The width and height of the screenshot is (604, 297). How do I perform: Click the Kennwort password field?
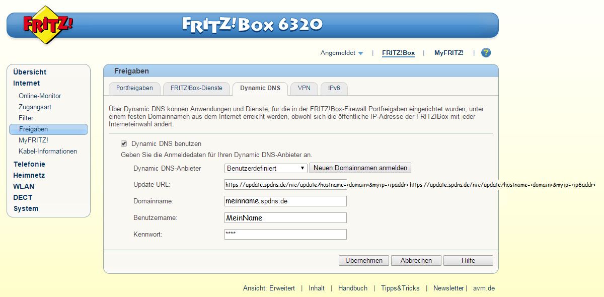click(x=285, y=235)
